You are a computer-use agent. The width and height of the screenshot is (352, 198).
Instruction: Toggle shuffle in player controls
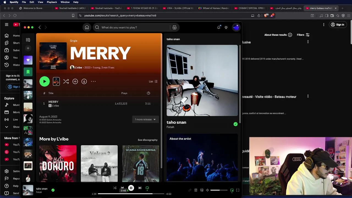[x=115, y=188]
